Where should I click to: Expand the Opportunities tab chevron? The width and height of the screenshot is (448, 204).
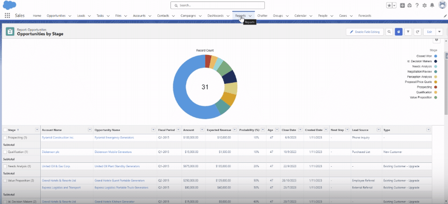pyautogui.click(x=70, y=16)
